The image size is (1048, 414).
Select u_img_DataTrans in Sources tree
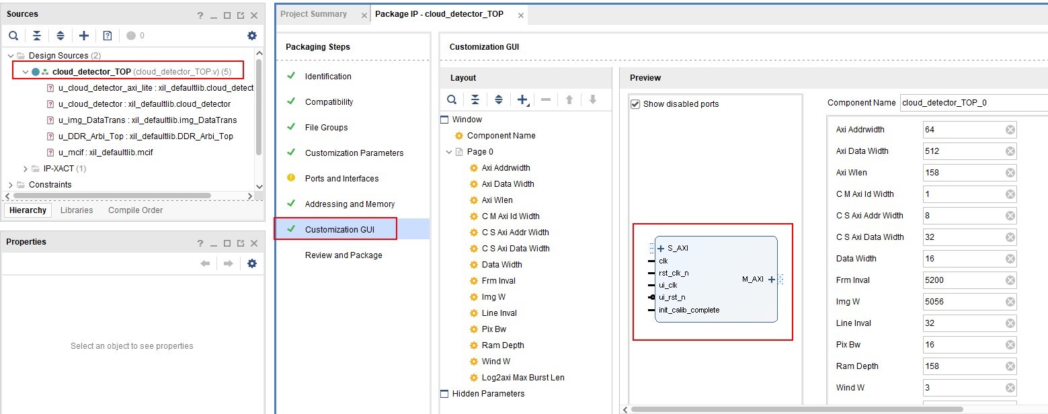(148, 120)
